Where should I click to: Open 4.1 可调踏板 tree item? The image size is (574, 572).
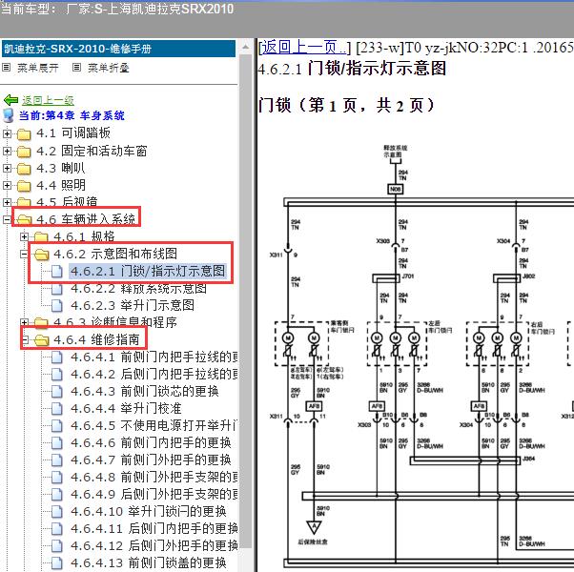click(x=73, y=133)
